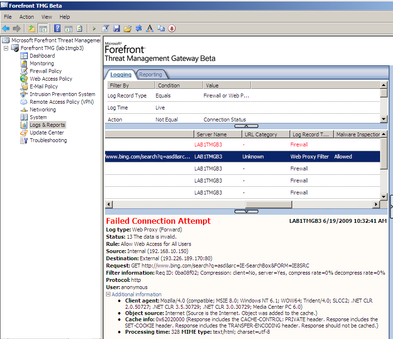Click the Dashboard node icon
Image resolution: width=393 pixels, height=339 pixels.
point(24,56)
